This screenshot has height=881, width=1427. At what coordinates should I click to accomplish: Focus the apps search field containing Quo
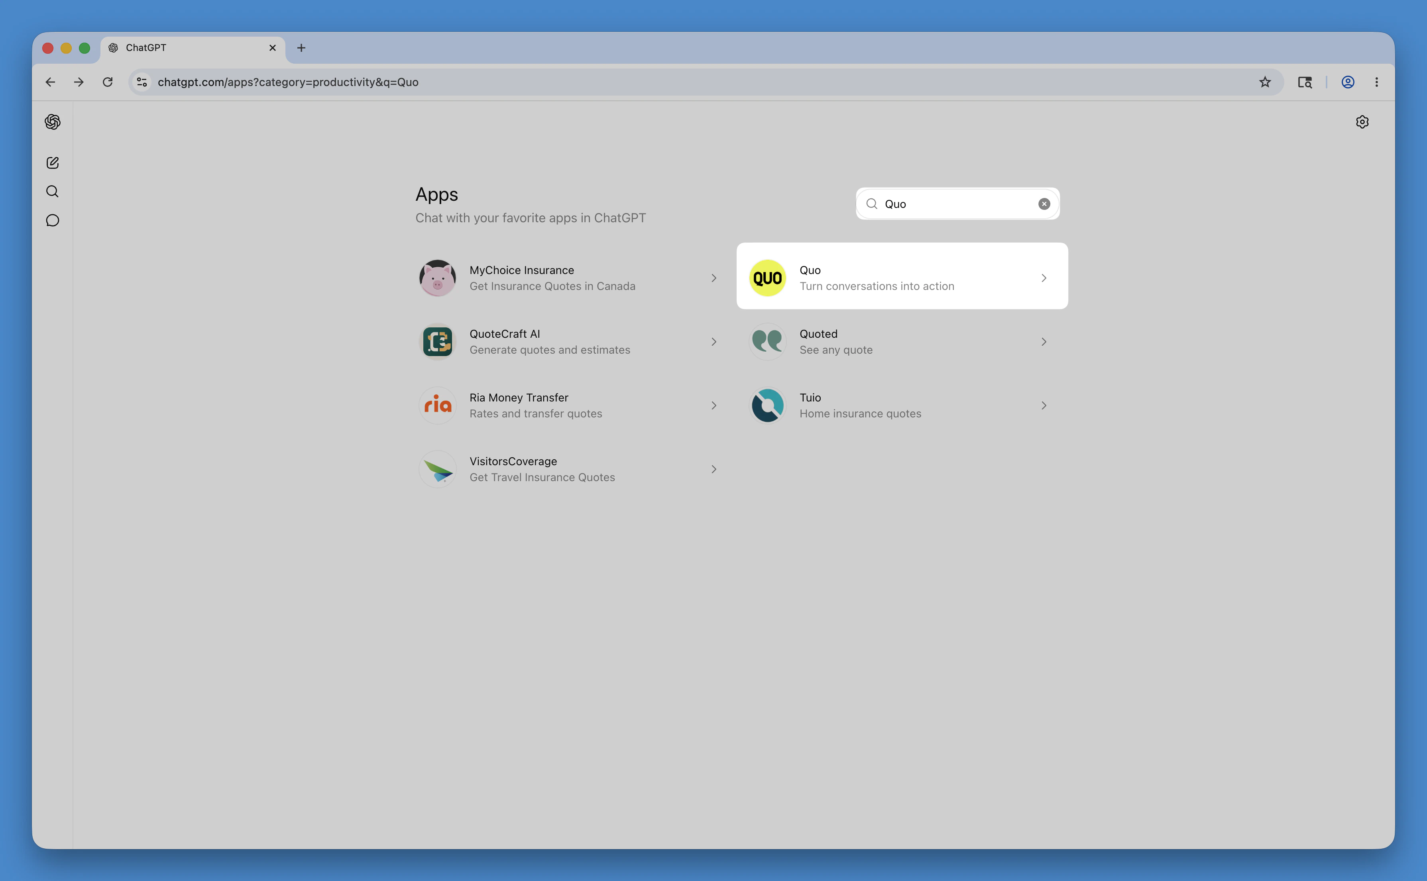957,204
